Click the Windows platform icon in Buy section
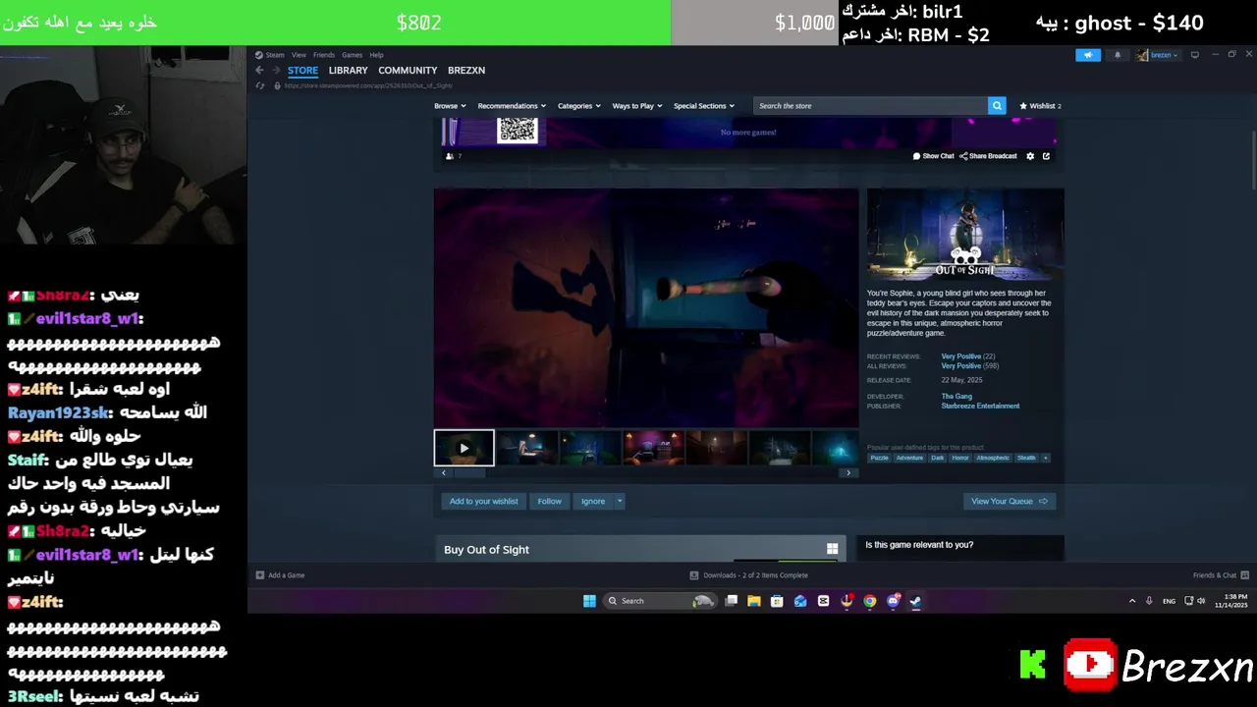 point(832,549)
